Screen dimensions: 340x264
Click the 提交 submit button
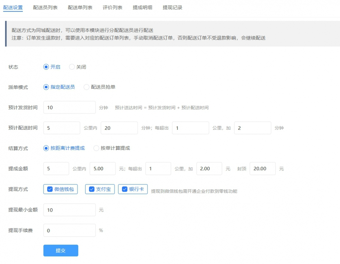61,250
